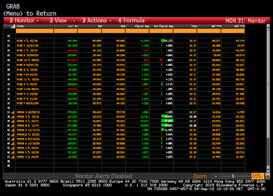
Task: Click the orange filter field under Ticker
Action: click(x=35, y=31)
